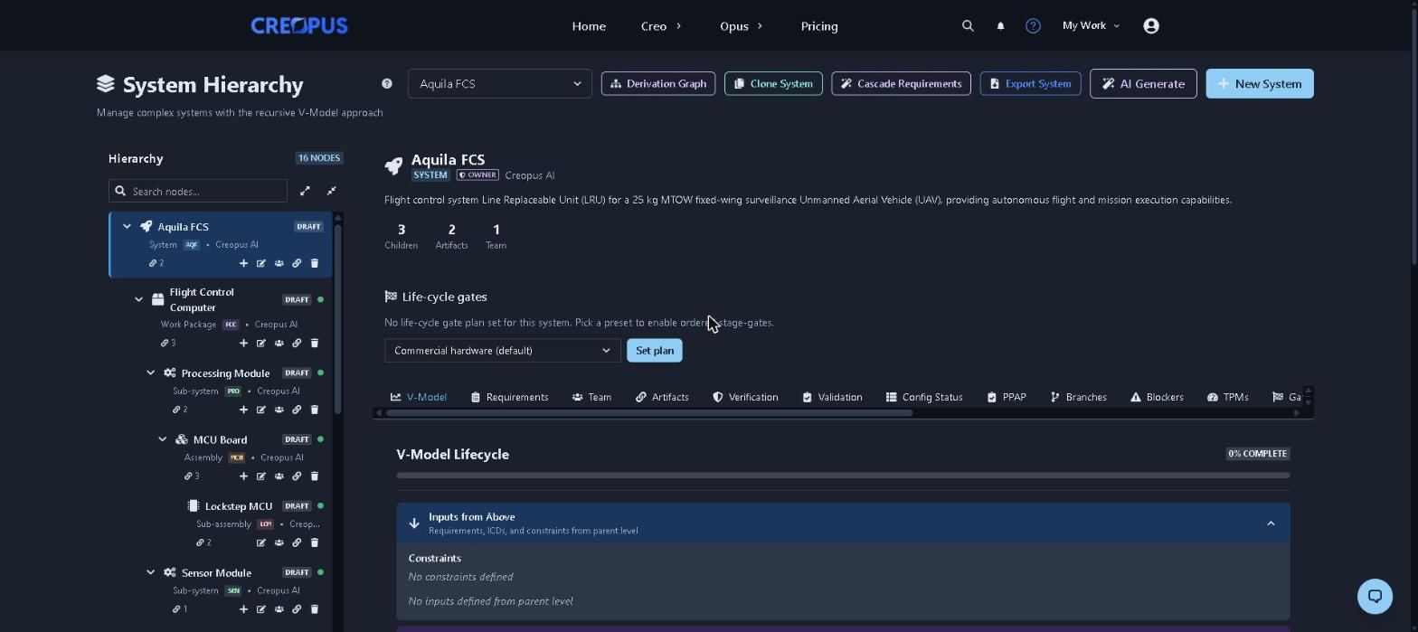Add child to Processing Module
Viewport: 1418px width, 632px height.
click(x=243, y=410)
